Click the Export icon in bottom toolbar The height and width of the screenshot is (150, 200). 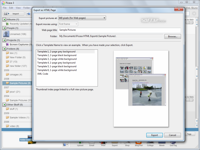point(115,144)
